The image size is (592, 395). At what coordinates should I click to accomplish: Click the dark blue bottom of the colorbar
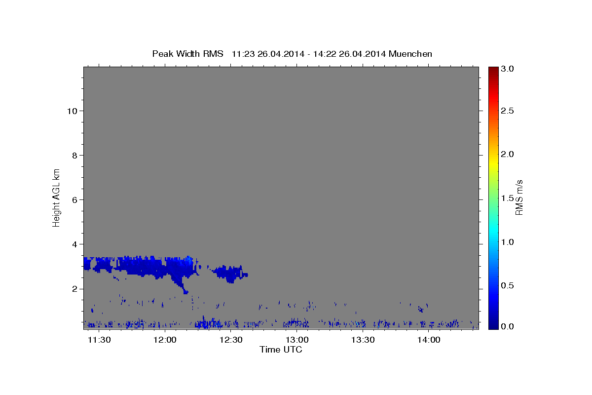[x=493, y=323]
